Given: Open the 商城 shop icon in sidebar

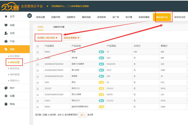Looking at the screenshot, I should pyautogui.click(x=6, y=104).
